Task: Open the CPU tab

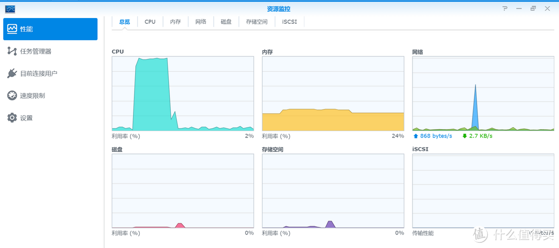Action: coord(150,22)
